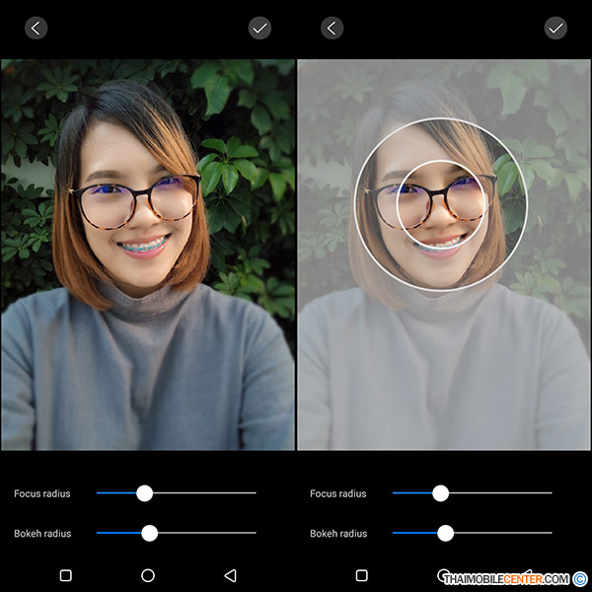Tap home circle in left navbar
Image resolution: width=592 pixels, height=592 pixels.
click(148, 575)
